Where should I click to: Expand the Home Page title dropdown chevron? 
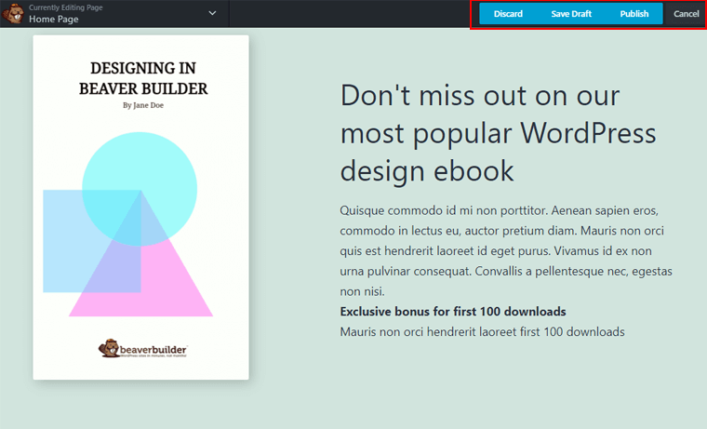pos(212,13)
